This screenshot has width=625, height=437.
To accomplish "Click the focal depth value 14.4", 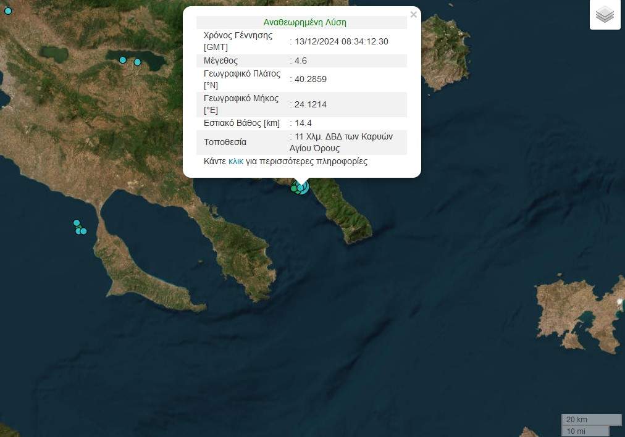I will pos(303,123).
